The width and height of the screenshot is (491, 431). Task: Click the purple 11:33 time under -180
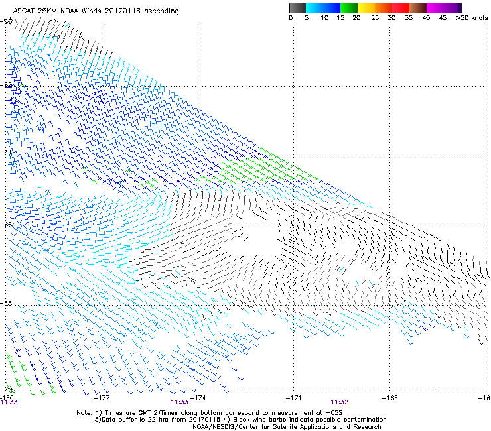point(9,402)
